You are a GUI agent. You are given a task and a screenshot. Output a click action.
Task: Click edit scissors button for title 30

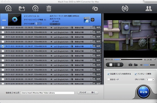pos(97,41)
